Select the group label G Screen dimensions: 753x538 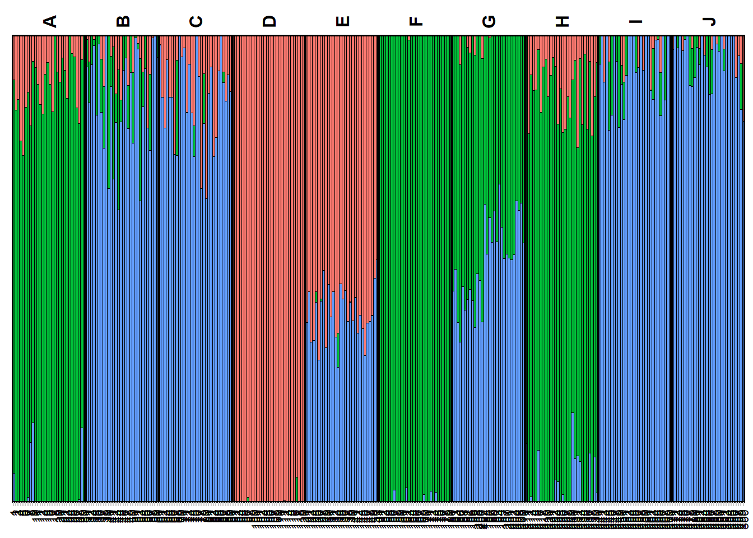pyautogui.click(x=489, y=21)
